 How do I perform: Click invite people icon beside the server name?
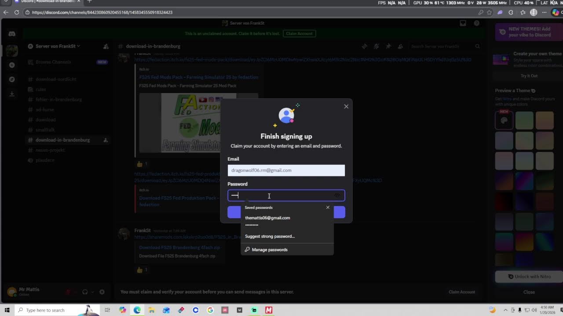(106, 47)
